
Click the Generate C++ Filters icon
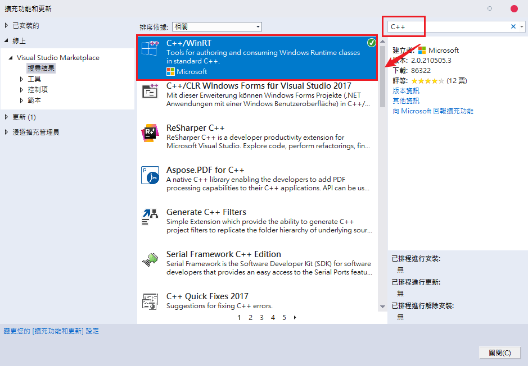[150, 217]
